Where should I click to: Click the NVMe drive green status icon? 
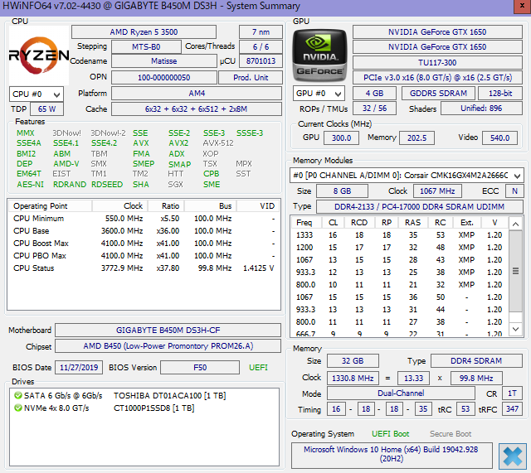click(17, 408)
